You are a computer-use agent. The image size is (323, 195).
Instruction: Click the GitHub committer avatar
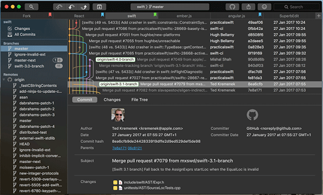point(252,115)
